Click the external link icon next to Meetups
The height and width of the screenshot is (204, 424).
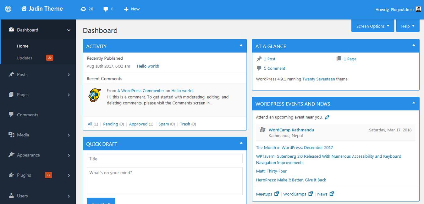click(x=277, y=194)
